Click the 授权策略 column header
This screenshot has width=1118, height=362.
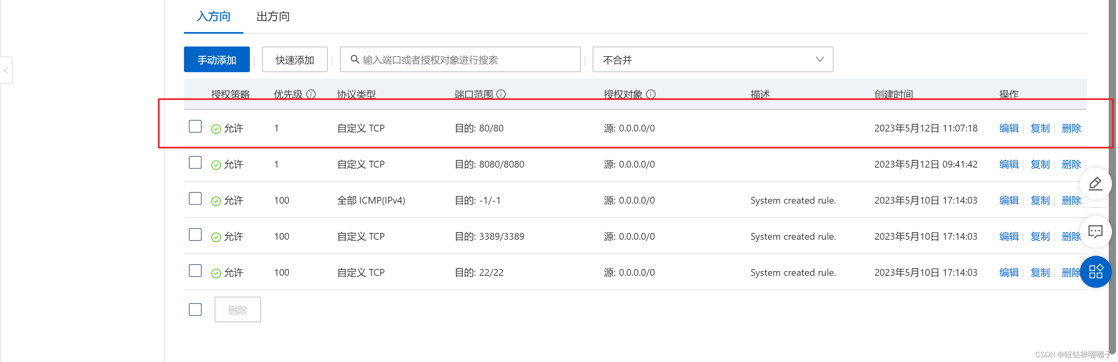[x=231, y=94]
